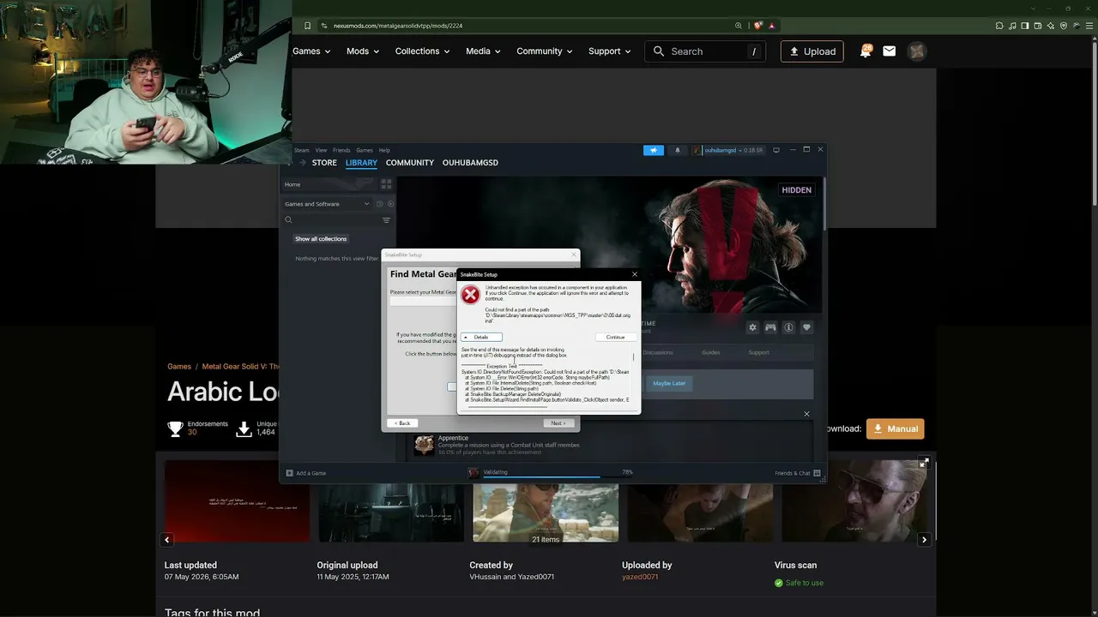Open Steam notifications bell
Viewport: 1098px width, 617px height.
coord(677,150)
